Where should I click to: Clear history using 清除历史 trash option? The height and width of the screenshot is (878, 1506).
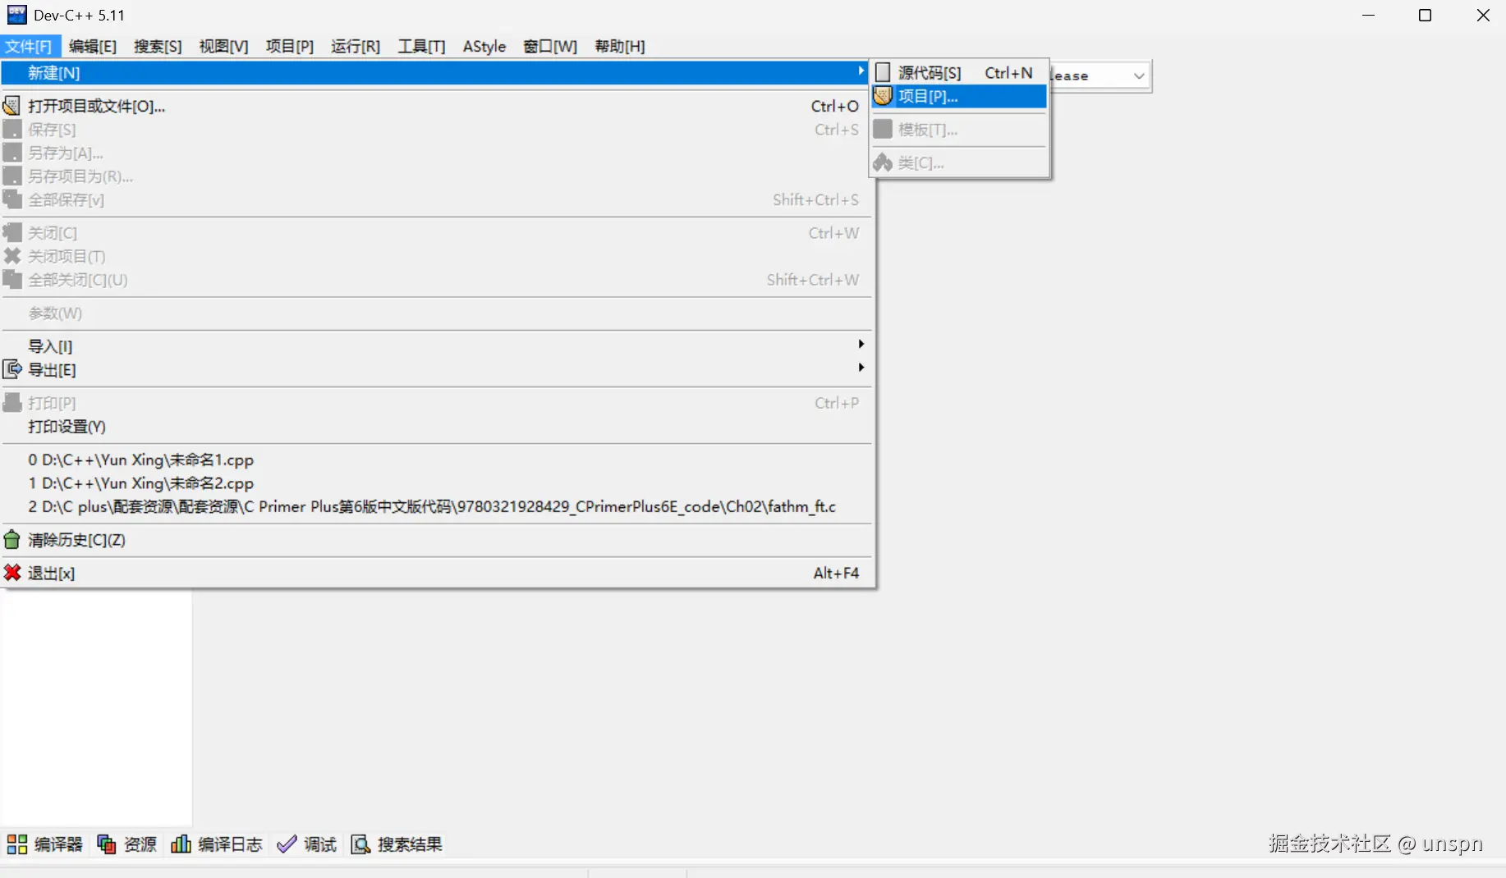[x=75, y=540]
